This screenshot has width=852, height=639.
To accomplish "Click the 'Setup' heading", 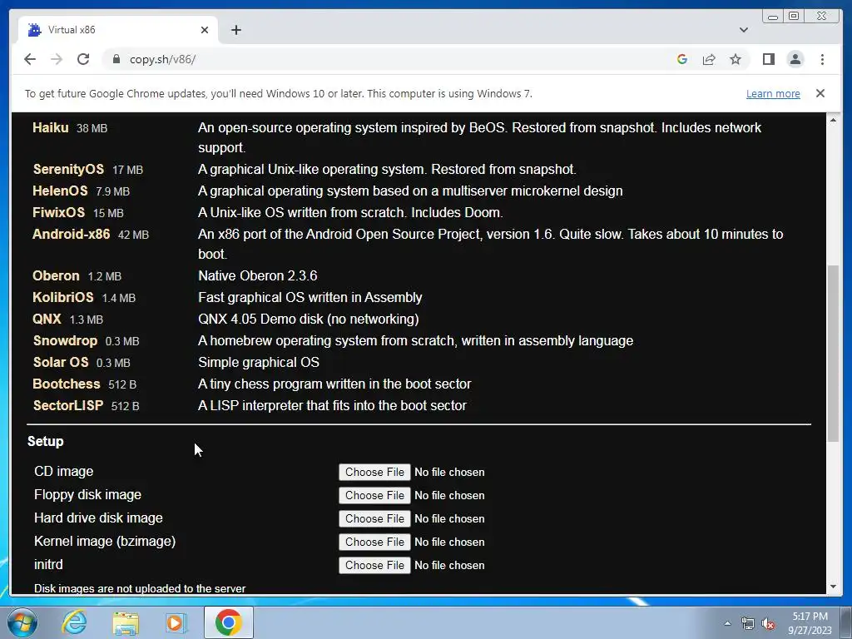I will (x=46, y=441).
